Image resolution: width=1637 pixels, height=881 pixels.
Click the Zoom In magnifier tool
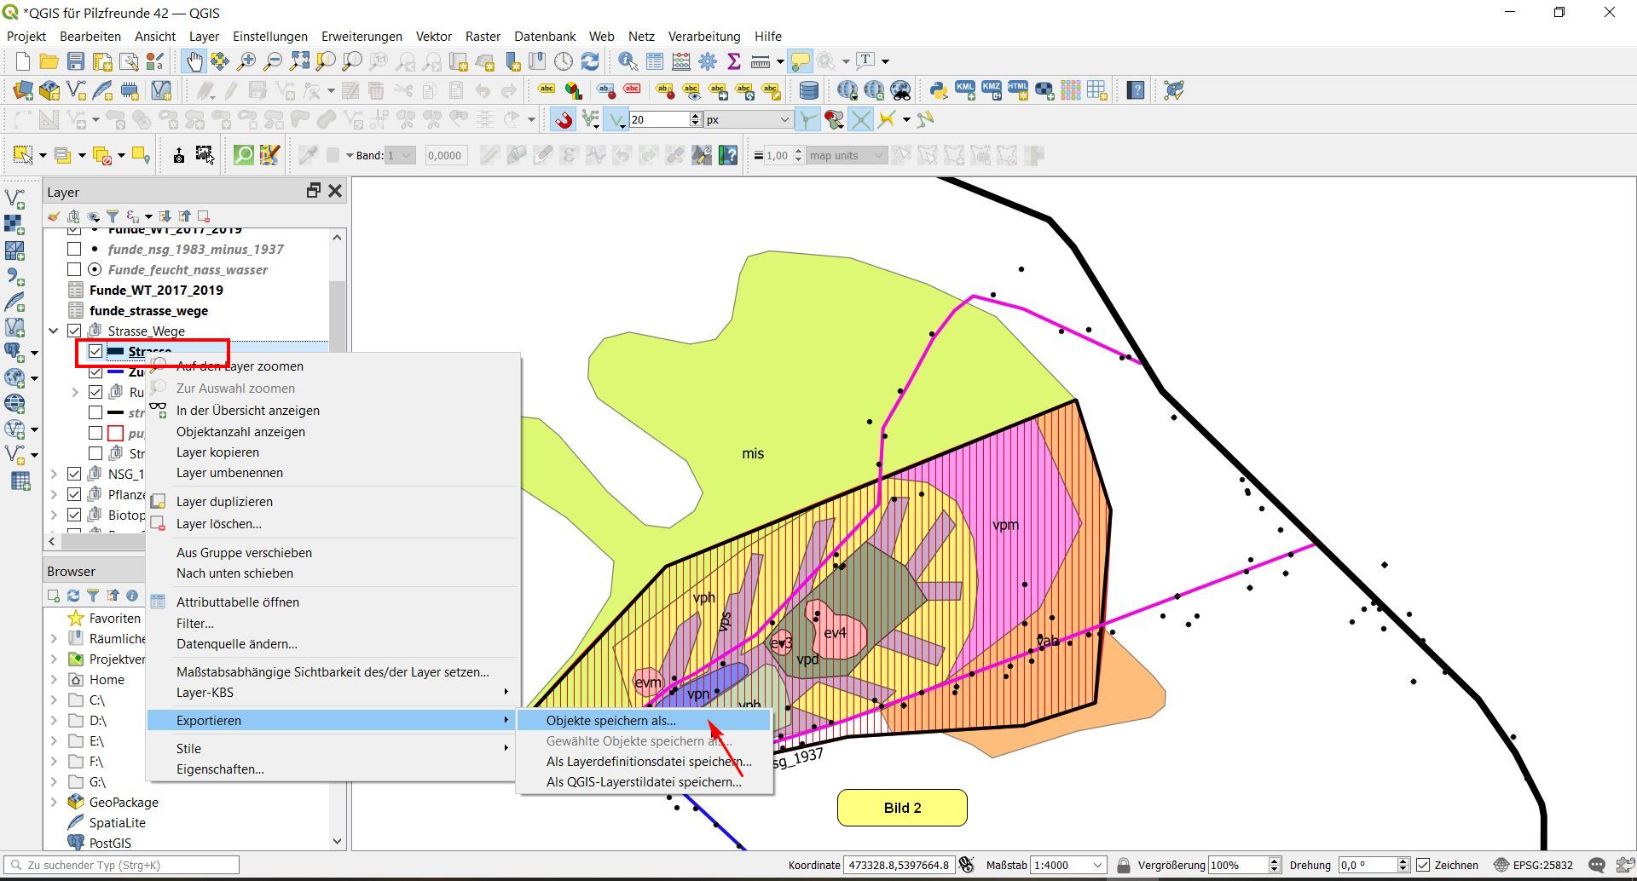click(246, 61)
